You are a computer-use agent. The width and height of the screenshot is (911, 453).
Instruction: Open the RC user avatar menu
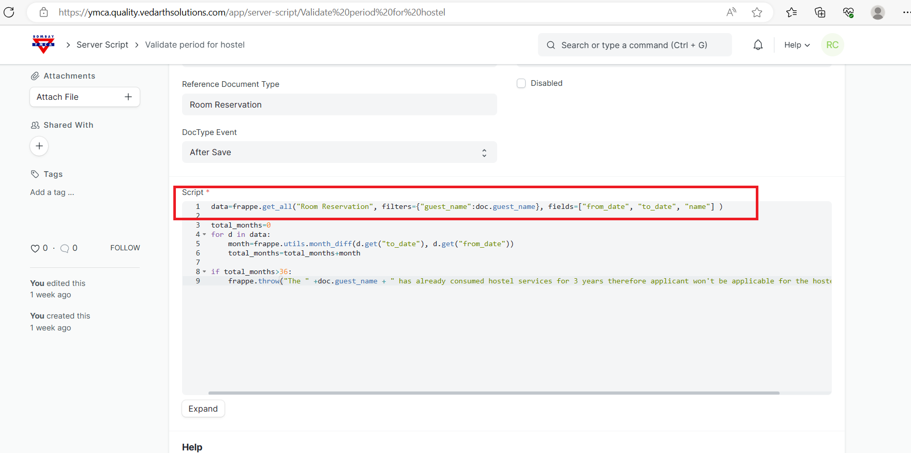click(832, 45)
